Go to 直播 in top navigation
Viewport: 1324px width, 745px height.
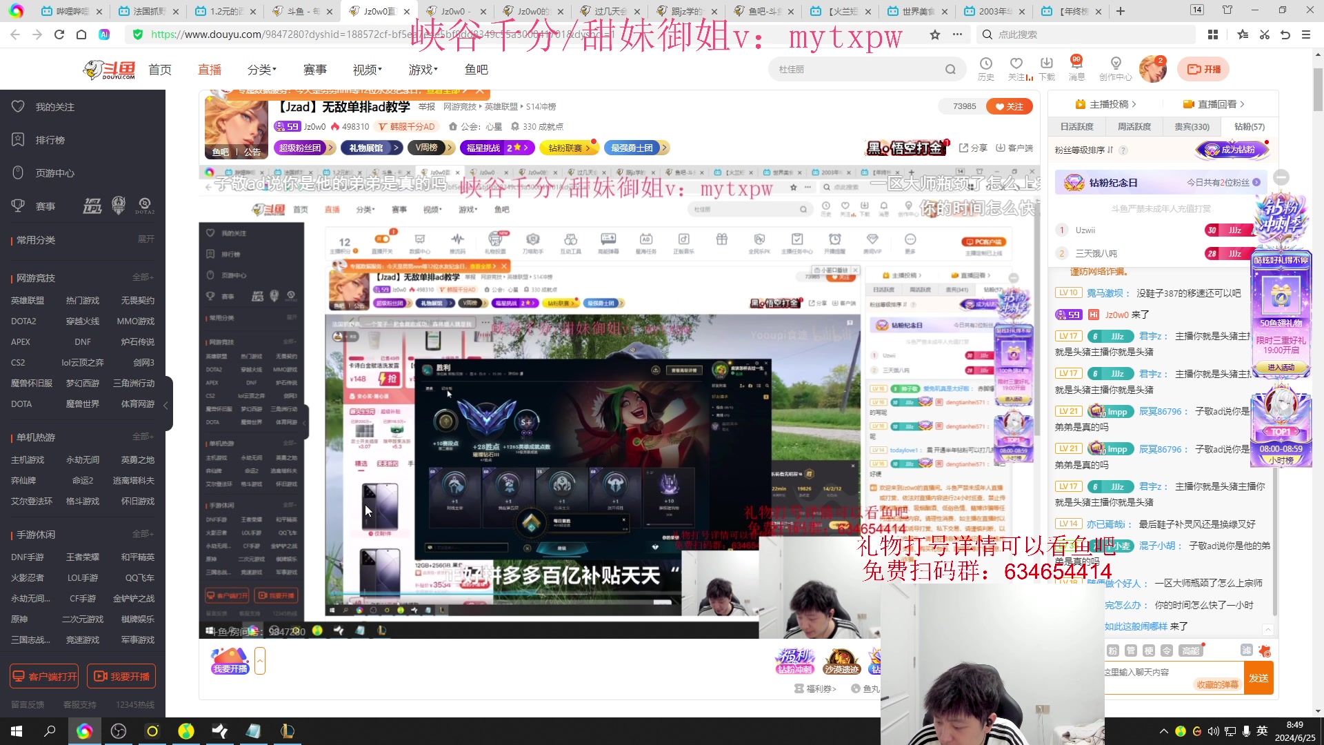pyautogui.click(x=210, y=69)
